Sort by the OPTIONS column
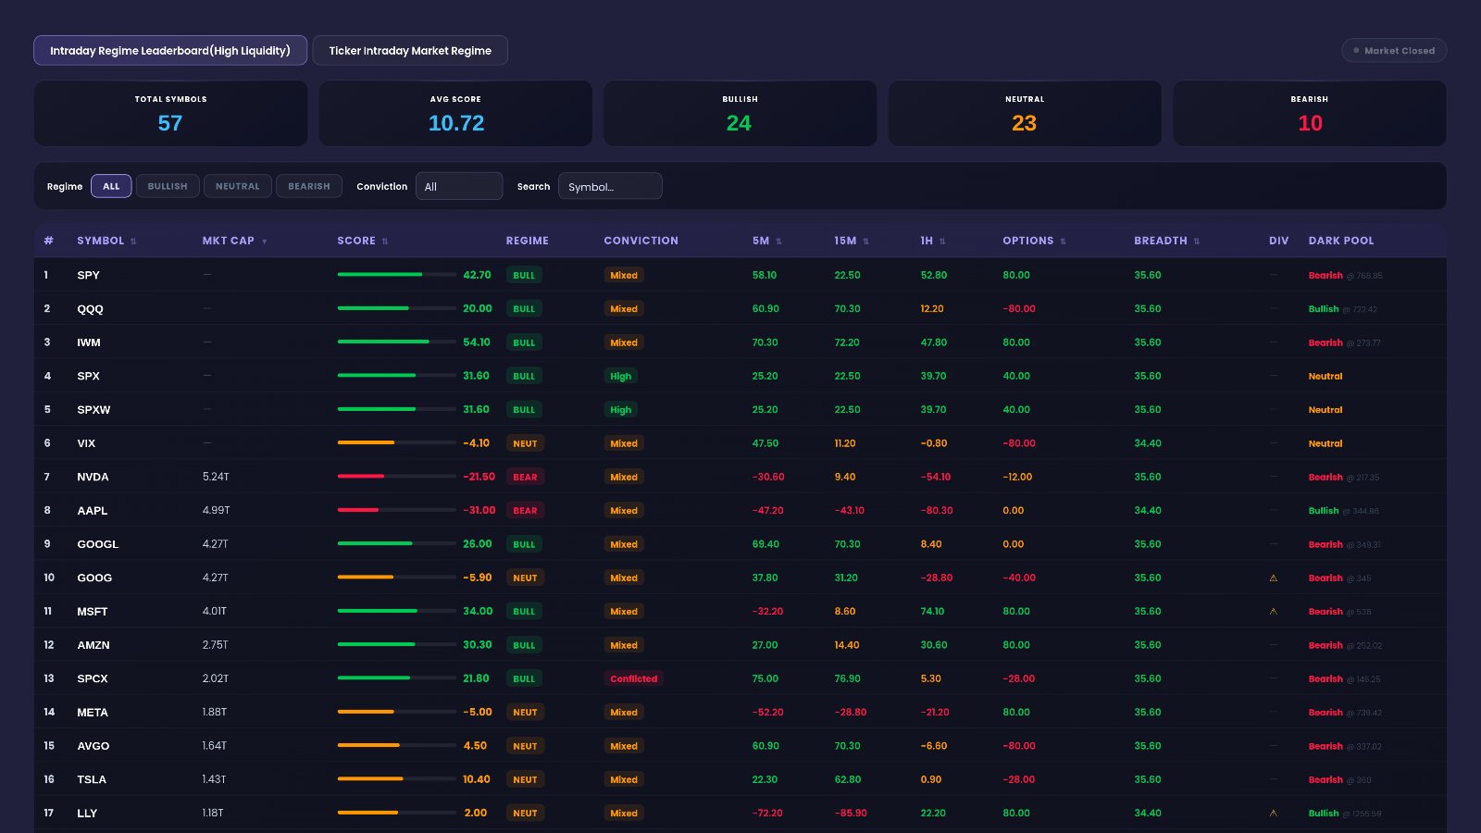1481x833 pixels. [x=1034, y=241]
